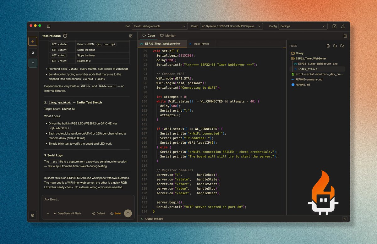Screen dimensions: 377x244
Task: Click the '.csv' inline code in Serial Logs
Action: point(54,162)
